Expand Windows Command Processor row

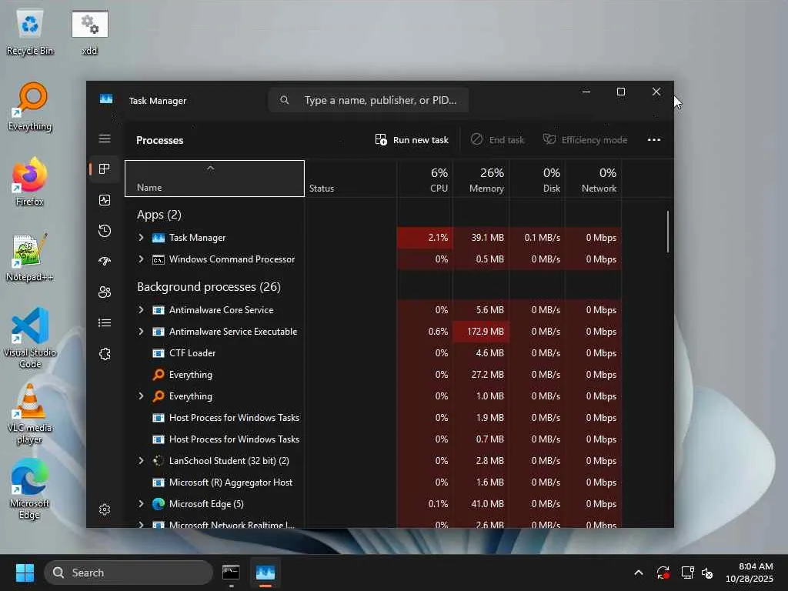[x=141, y=259]
